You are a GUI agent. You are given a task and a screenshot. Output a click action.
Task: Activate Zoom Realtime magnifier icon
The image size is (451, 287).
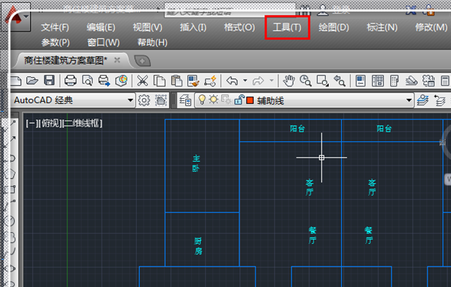(305, 81)
